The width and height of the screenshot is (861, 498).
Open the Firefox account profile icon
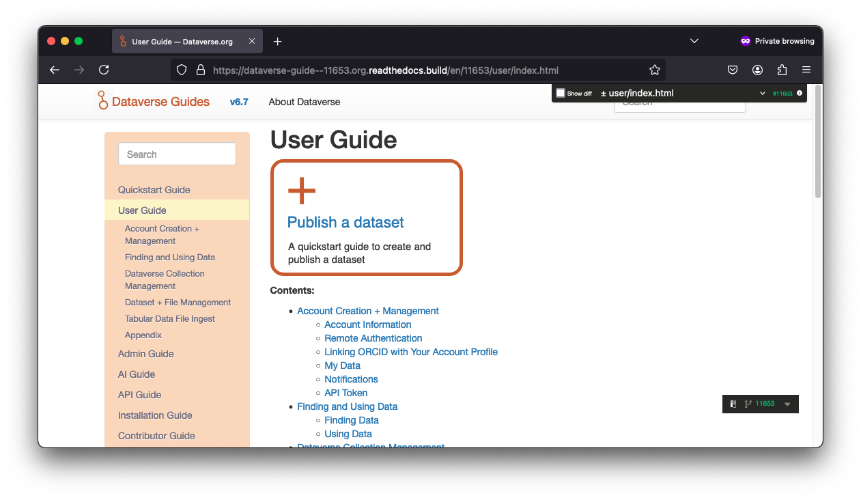click(757, 70)
